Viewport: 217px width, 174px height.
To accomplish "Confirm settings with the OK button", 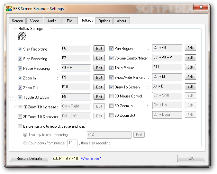I will coord(191,158).
